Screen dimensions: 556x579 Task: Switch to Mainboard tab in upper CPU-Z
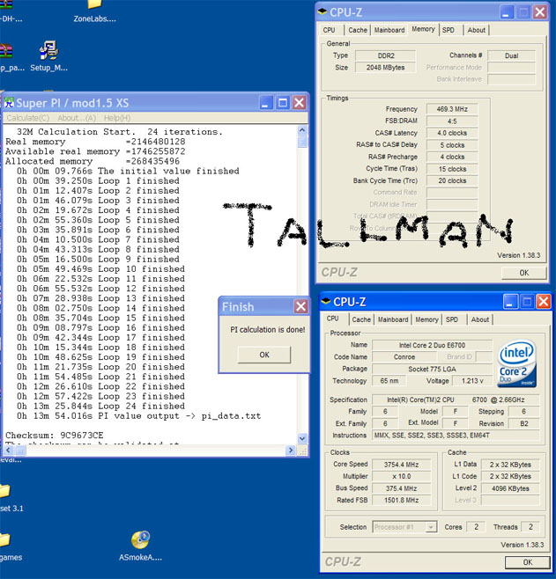(389, 30)
